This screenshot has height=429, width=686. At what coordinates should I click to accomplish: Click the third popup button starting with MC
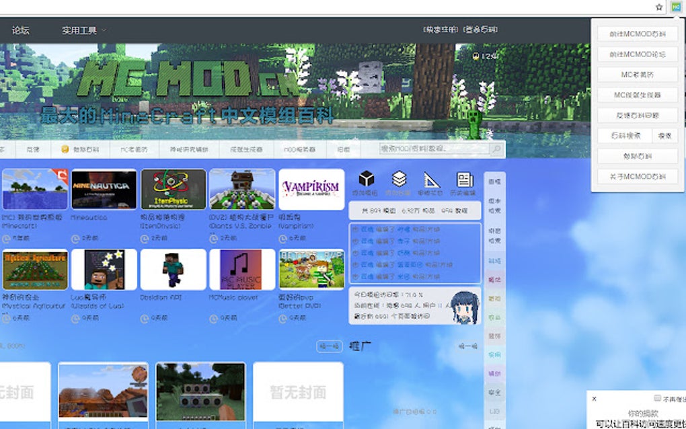pyautogui.click(x=638, y=75)
